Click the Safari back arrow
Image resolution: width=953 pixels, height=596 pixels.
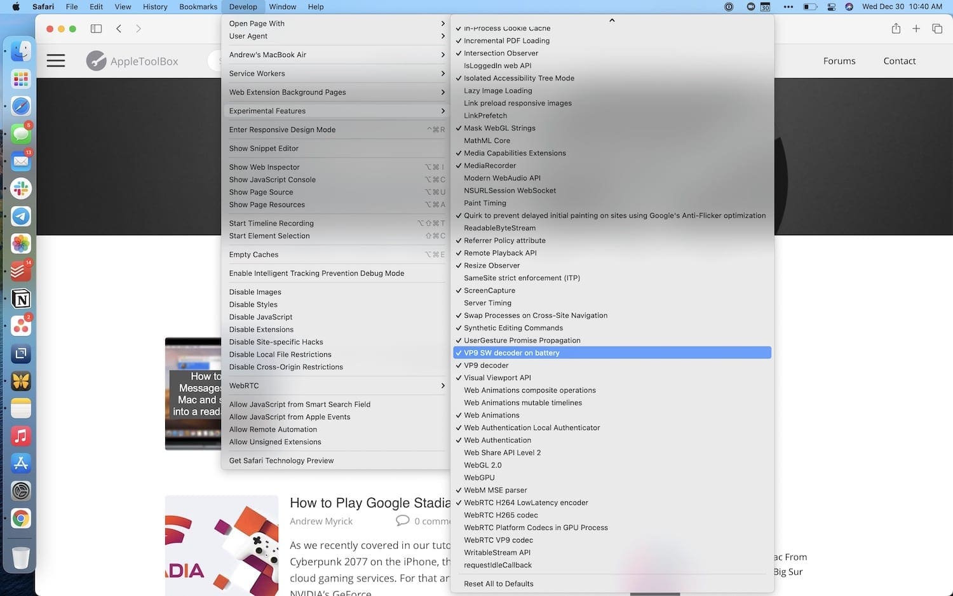(x=119, y=29)
